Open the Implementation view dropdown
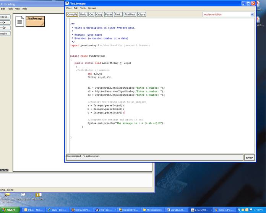Screen dimensions: 266x213 [x=228, y=15]
